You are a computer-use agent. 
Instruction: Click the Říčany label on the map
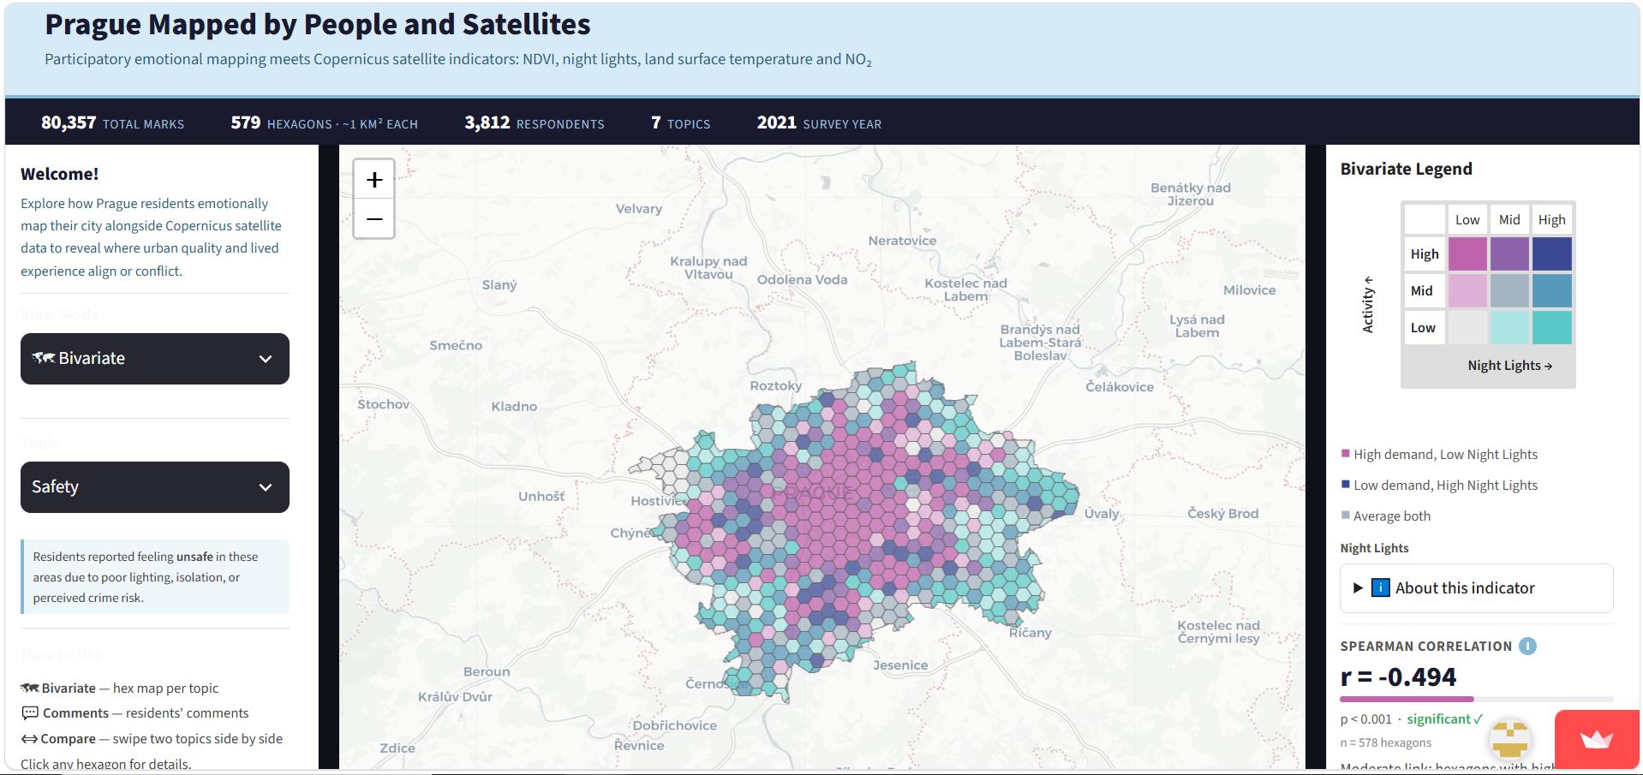[1030, 633]
